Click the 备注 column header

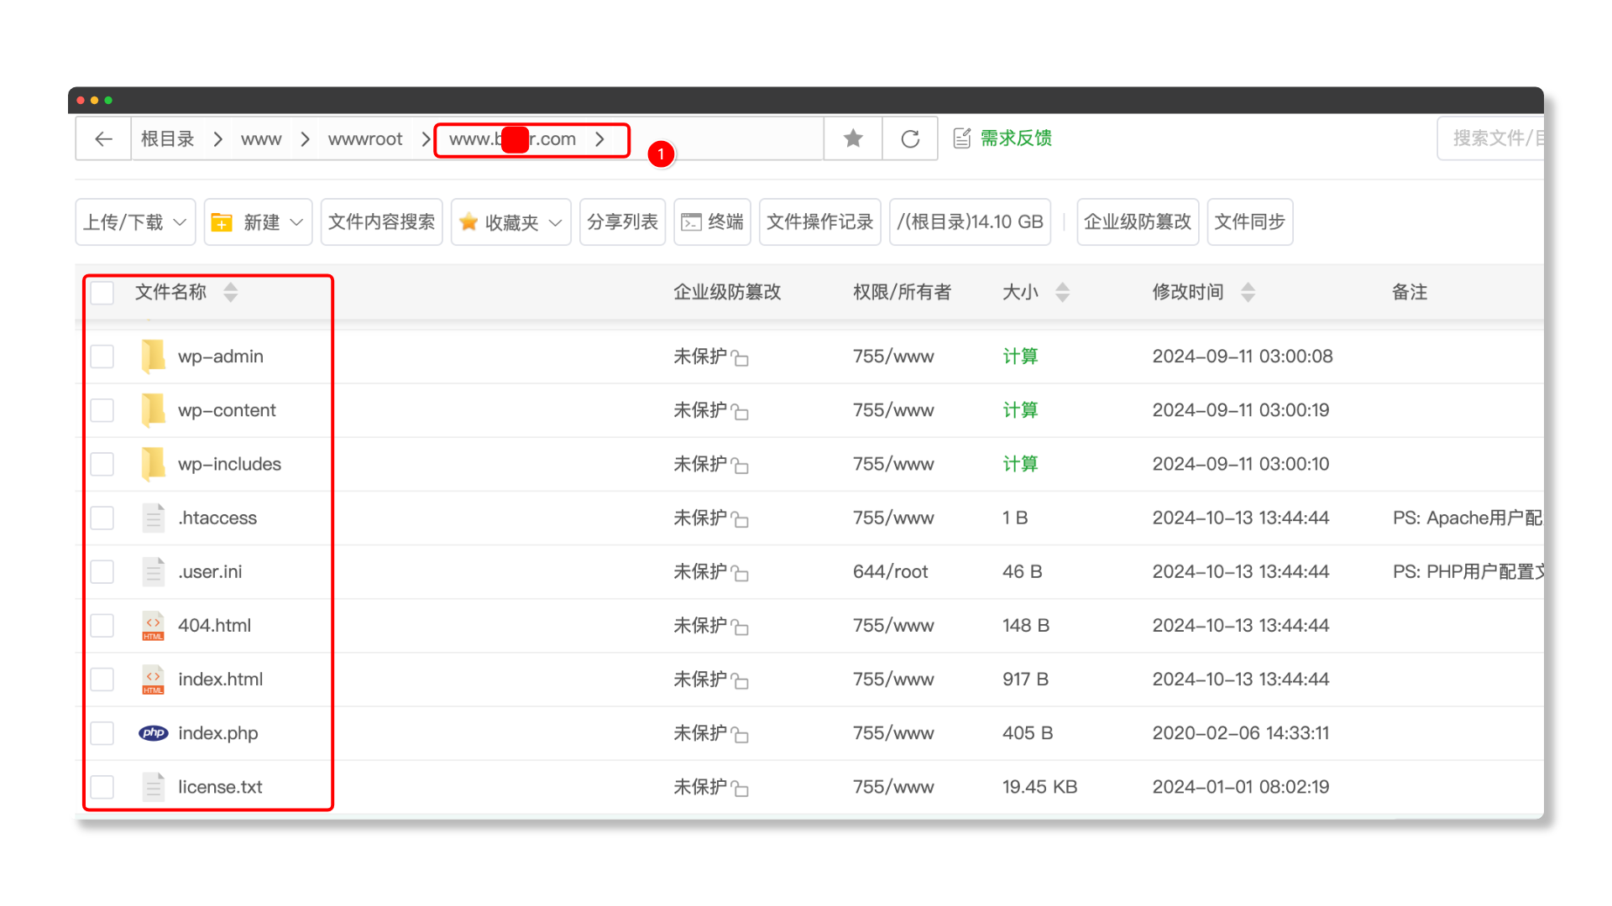pyautogui.click(x=1409, y=292)
